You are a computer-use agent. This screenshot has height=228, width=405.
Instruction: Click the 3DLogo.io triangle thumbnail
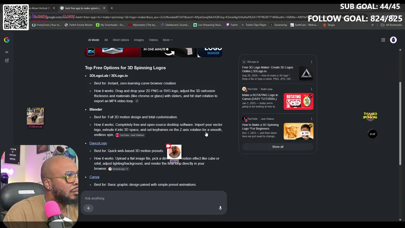(x=306, y=74)
